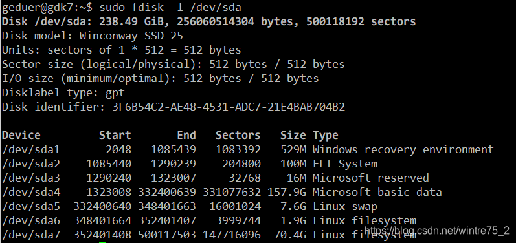516x243 pixels.
Task: Click the Device column header
Action: [x=21, y=135]
